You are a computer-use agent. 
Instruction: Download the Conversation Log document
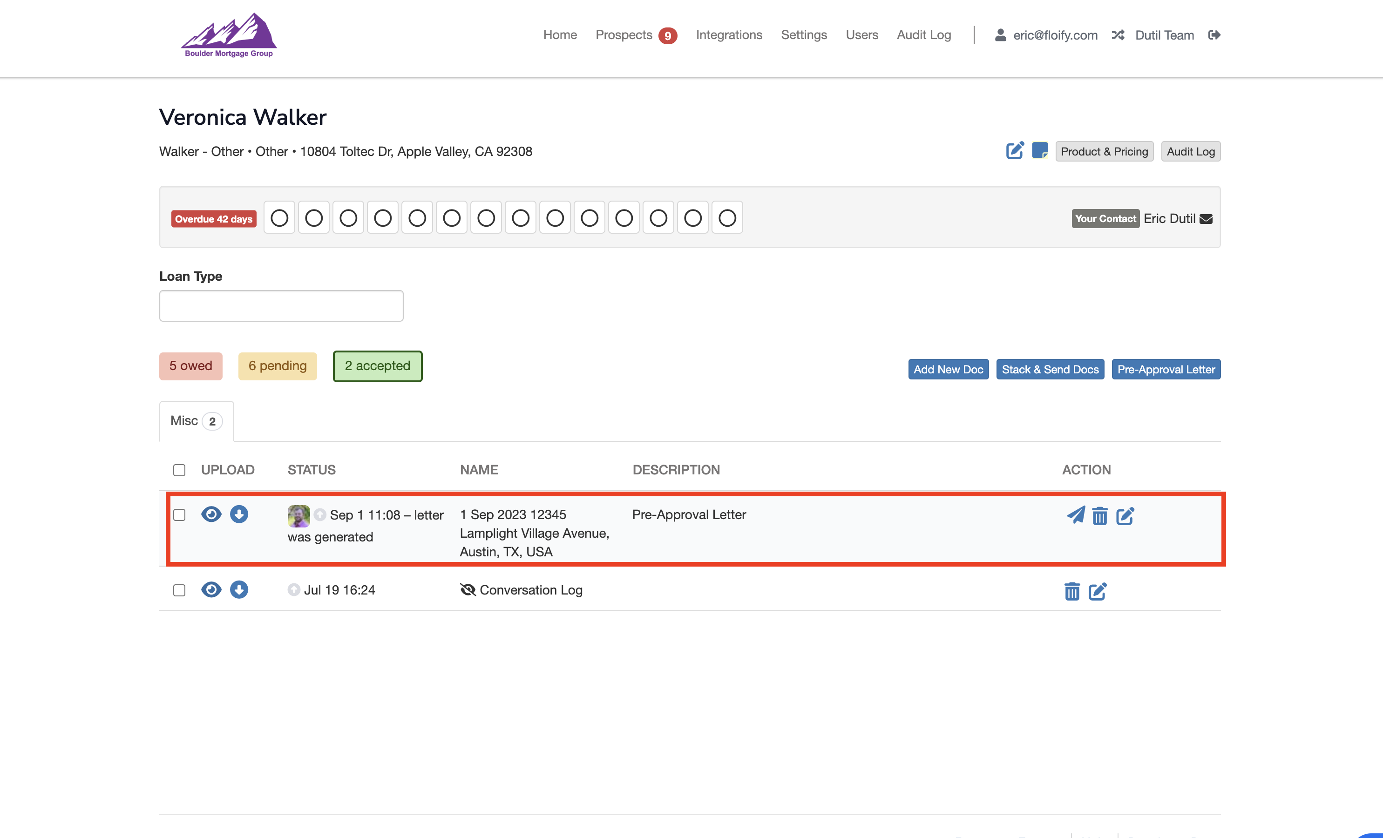point(238,589)
